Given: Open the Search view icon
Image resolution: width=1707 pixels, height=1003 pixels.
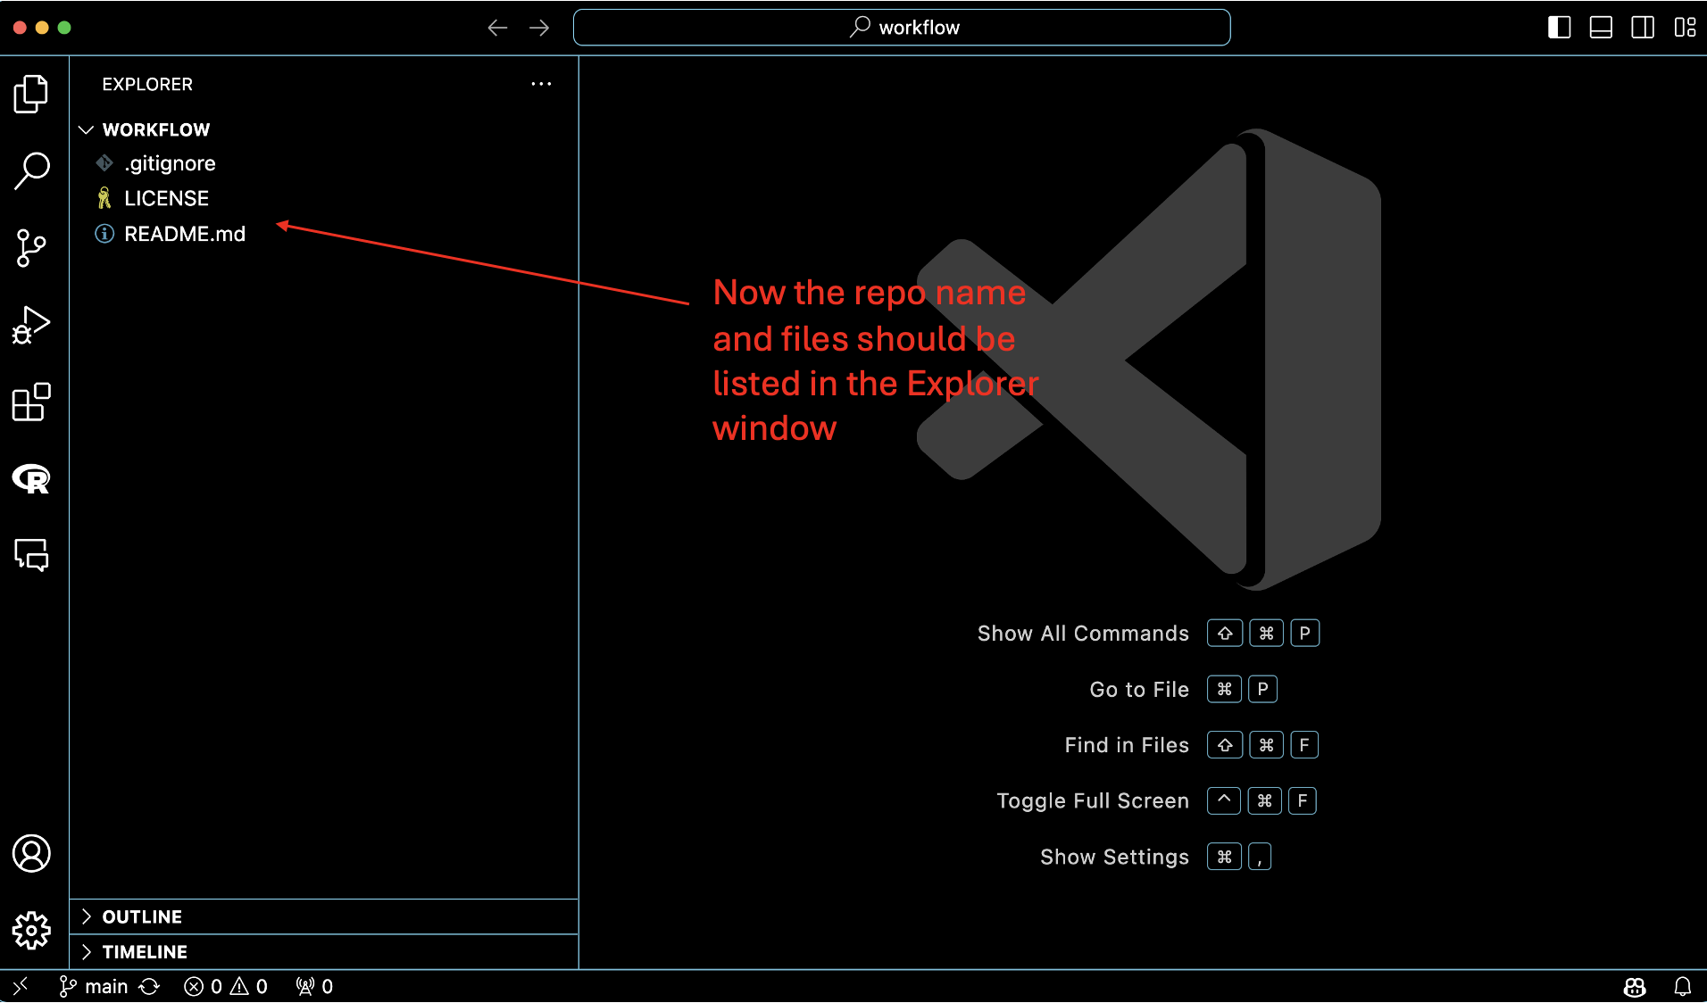Looking at the screenshot, I should pyautogui.click(x=31, y=170).
